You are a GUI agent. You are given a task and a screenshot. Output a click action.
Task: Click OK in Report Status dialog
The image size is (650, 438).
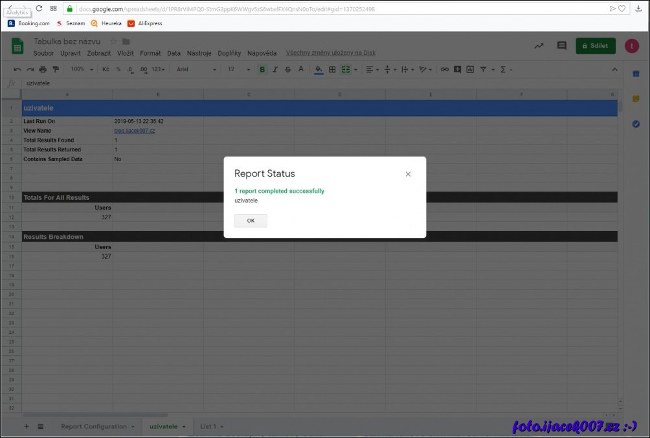(251, 221)
